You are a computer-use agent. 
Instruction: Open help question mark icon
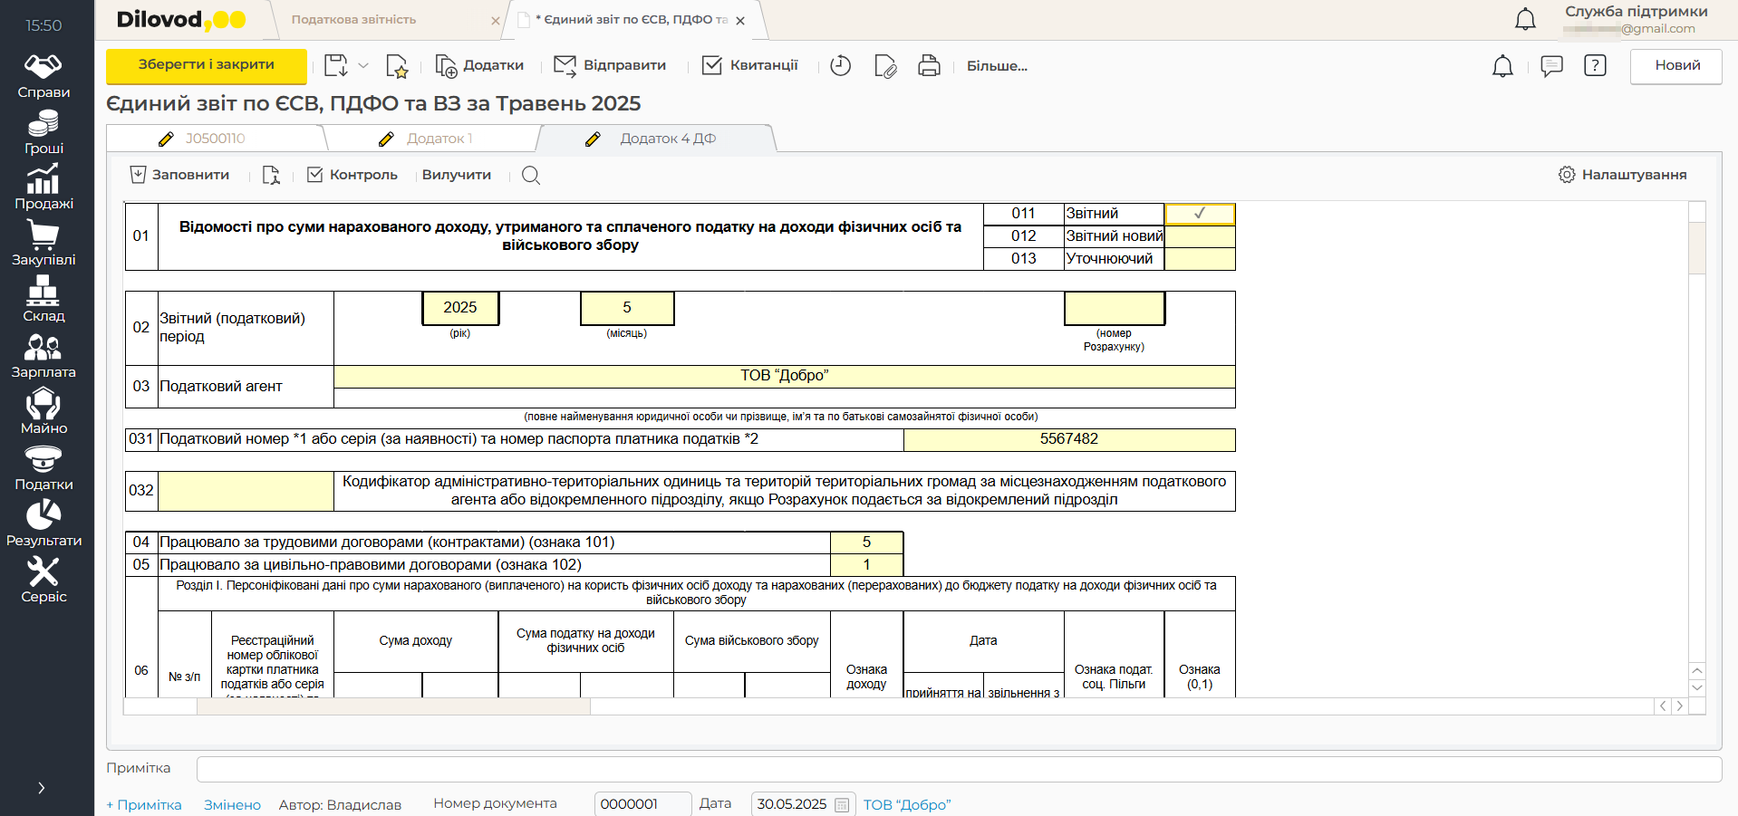coord(1595,66)
